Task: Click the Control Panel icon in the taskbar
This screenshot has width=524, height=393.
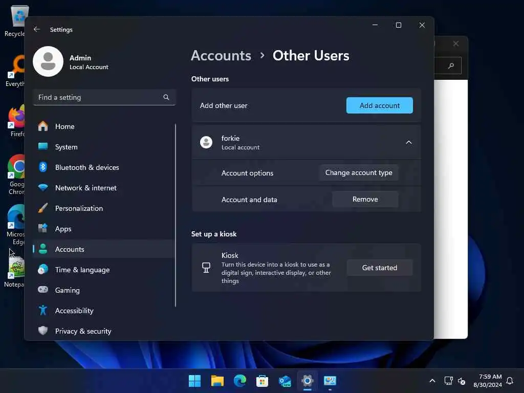Action: [x=330, y=381]
